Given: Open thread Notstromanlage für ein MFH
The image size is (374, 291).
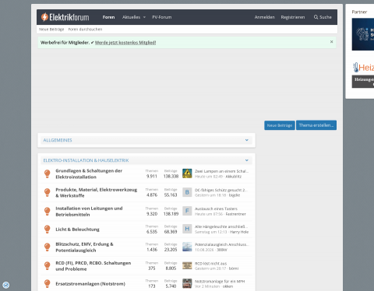Looking at the screenshot, I should 220,282.
